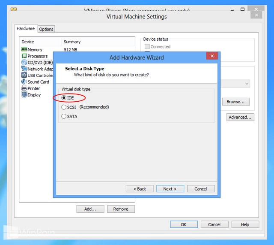The image size is (274, 245).
Task: Click Cancel in Virtual Machine Settings
Action: click(214, 224)
